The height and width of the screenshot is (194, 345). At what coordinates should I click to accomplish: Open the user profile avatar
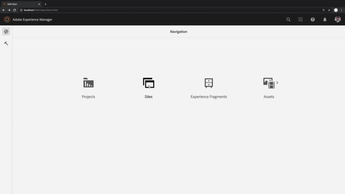338,19
